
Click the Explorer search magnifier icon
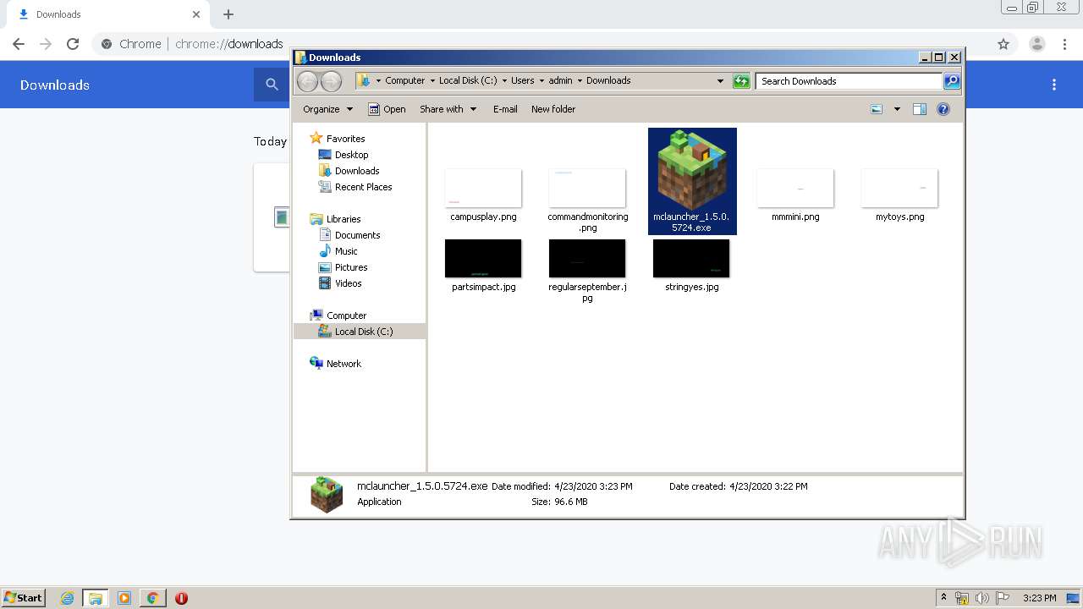952,81
